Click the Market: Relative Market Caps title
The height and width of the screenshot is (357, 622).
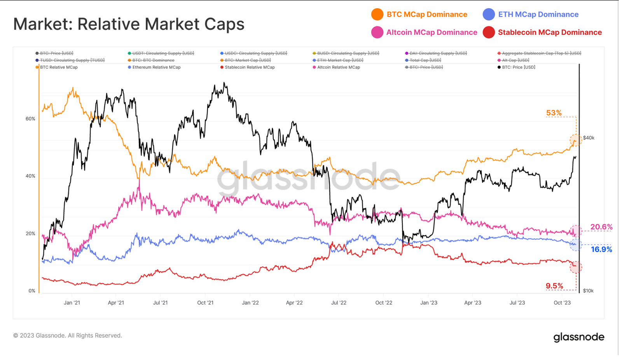pyautogui.click(x=129, y=24)
